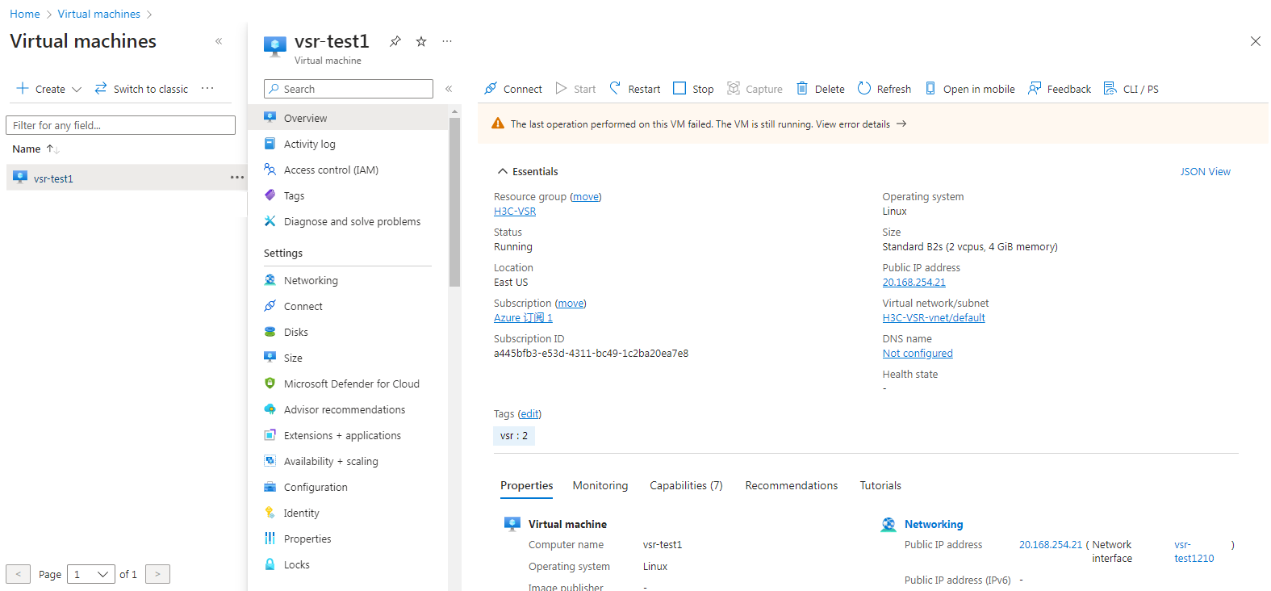The image size is (1271, 591).
Task: Click the Feedback button
Action: (x=1060, y=89)
